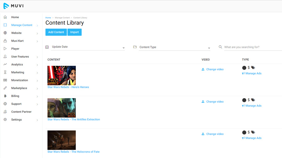The image size is (282, 158).
Task: Select Player in the sidebar menu
Action: click(x=15, y=49)
